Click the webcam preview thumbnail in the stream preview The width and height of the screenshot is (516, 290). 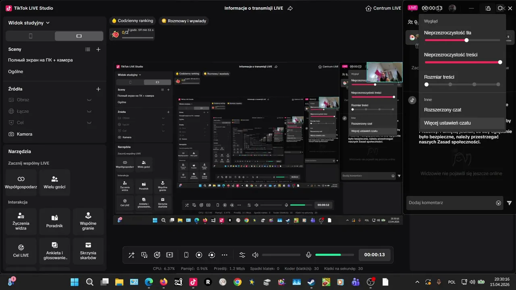pyautogui.click(x=385, y=72)
